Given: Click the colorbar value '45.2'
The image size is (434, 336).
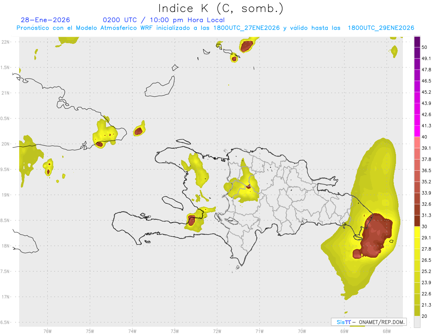Looking at the screenshot, I should [426, 92].
